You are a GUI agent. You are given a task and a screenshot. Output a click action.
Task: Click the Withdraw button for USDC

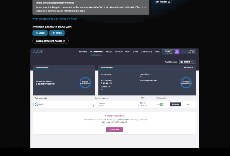click(x=175, y=104)
